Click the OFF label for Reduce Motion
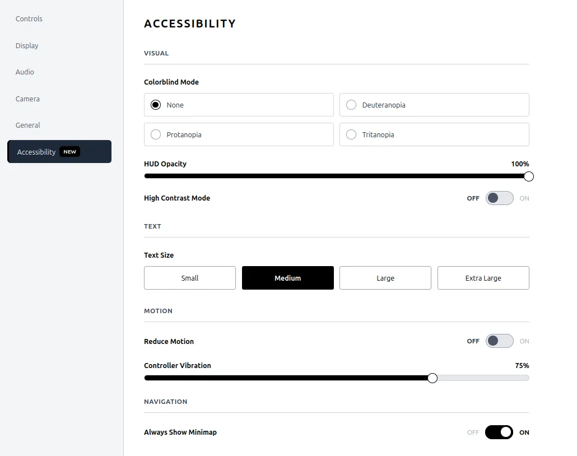This screenshot has height=456, width=577. click(473, 341)
